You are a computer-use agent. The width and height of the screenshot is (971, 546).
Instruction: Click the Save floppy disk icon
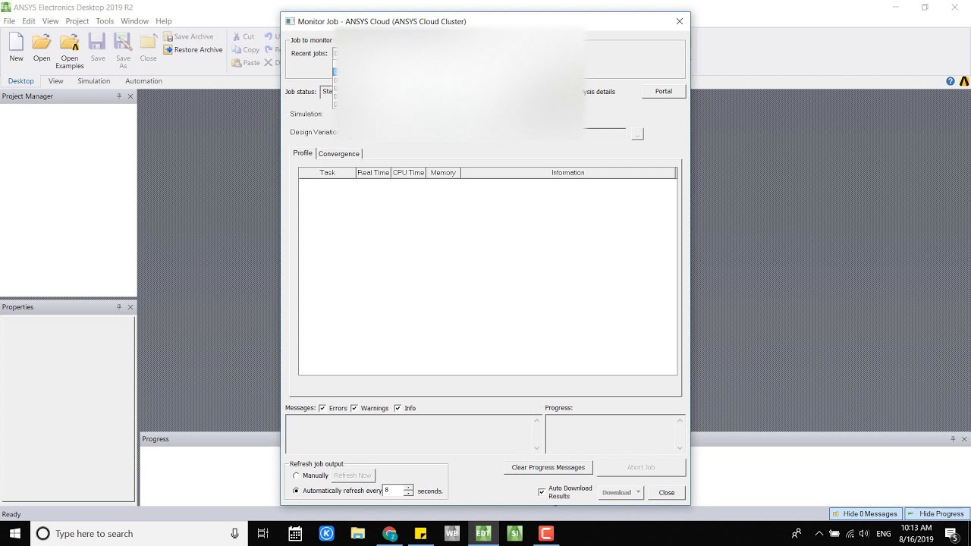(x=98, y=47)
